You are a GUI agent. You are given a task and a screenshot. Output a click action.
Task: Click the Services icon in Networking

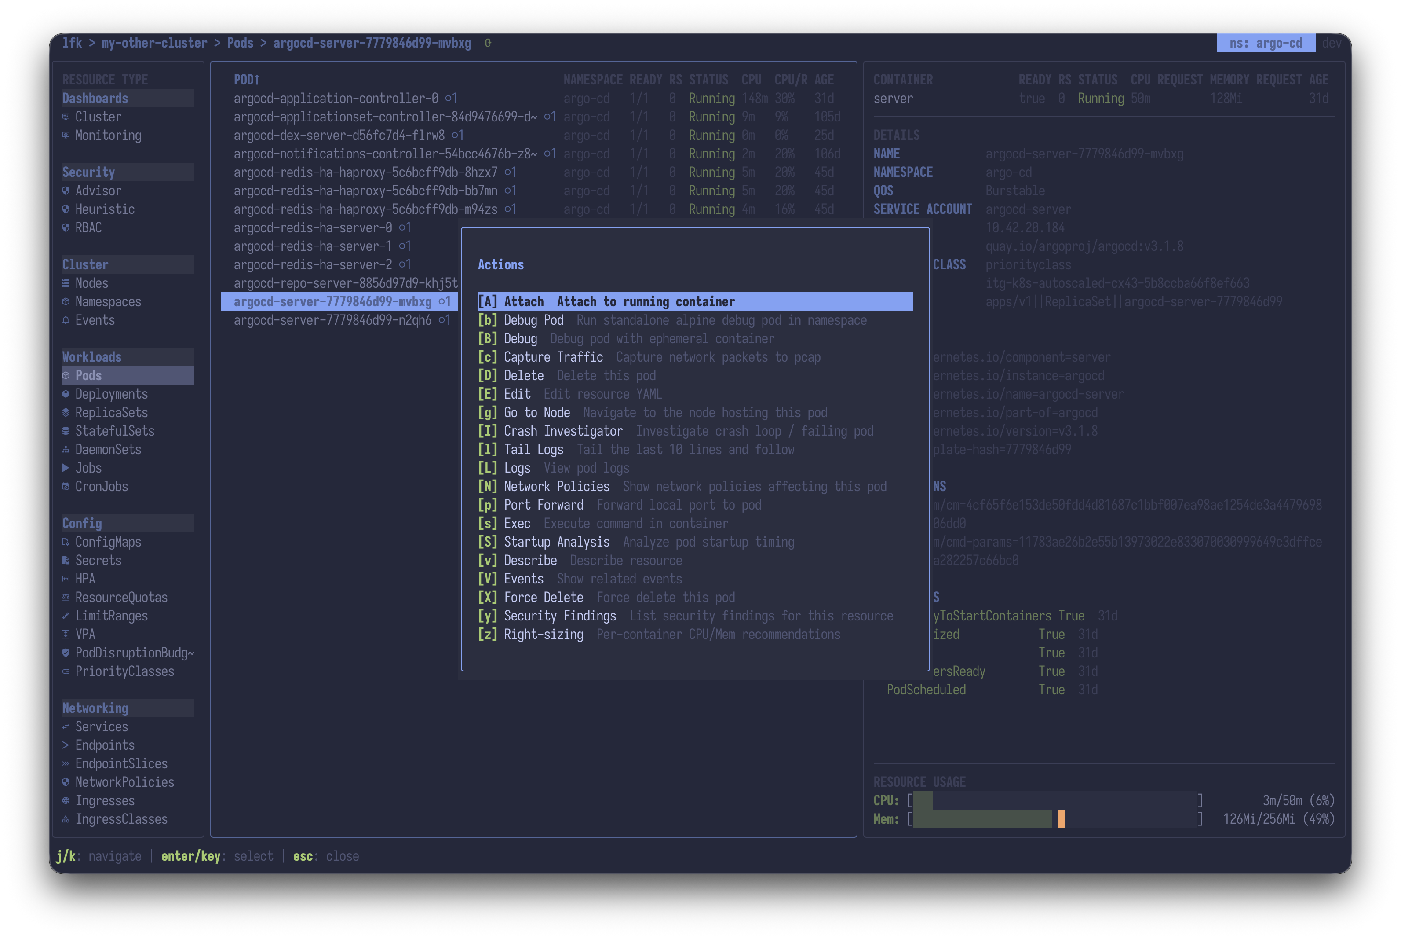(x=66, y=727)
